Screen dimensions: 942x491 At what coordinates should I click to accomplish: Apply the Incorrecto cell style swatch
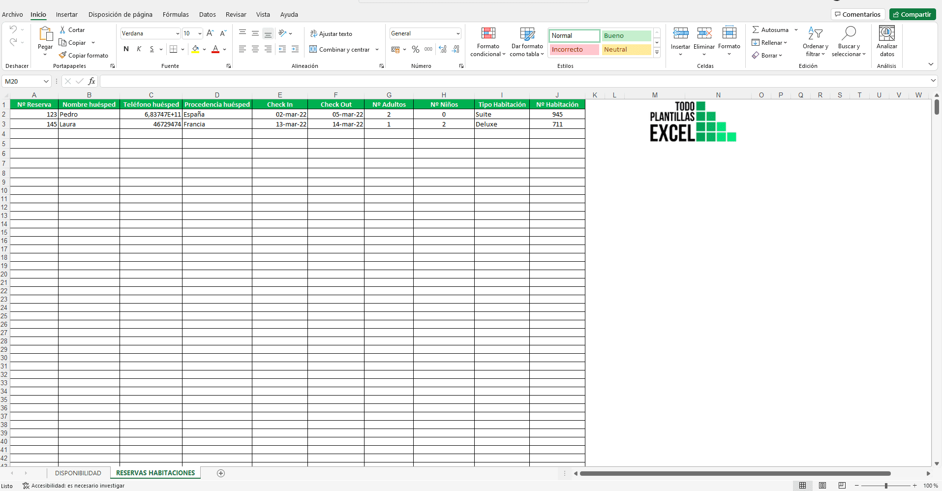click(574, 49)
